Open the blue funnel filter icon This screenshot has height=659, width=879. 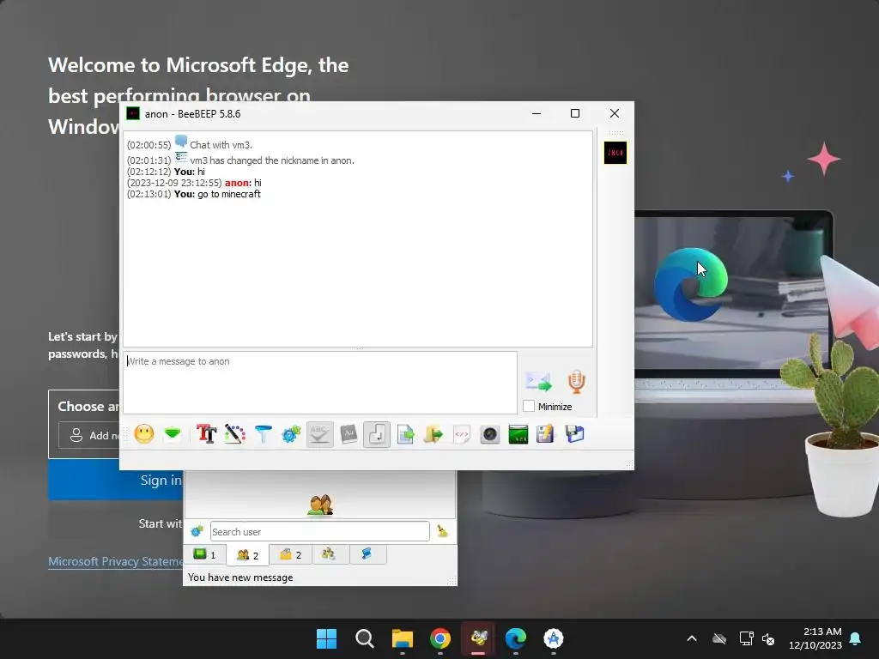click(263, 434)
